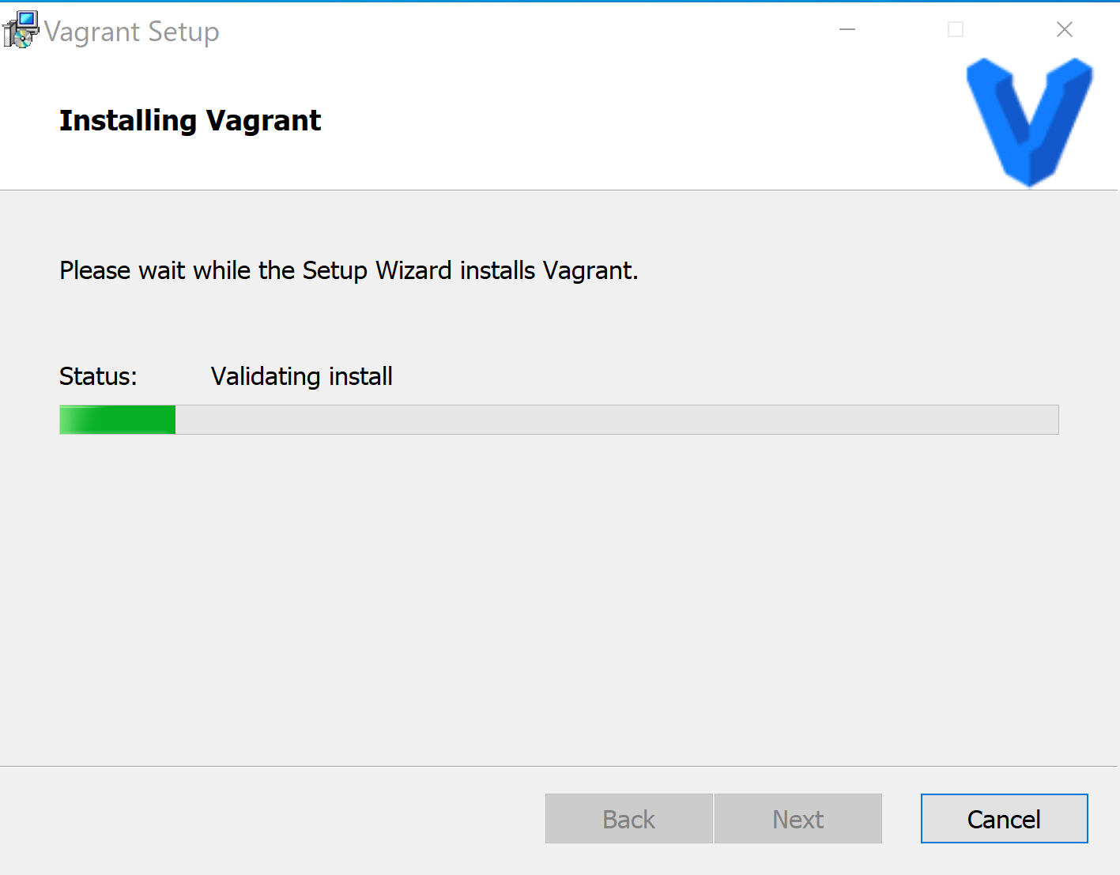Click the disabled maximize window button

[956, 29]
